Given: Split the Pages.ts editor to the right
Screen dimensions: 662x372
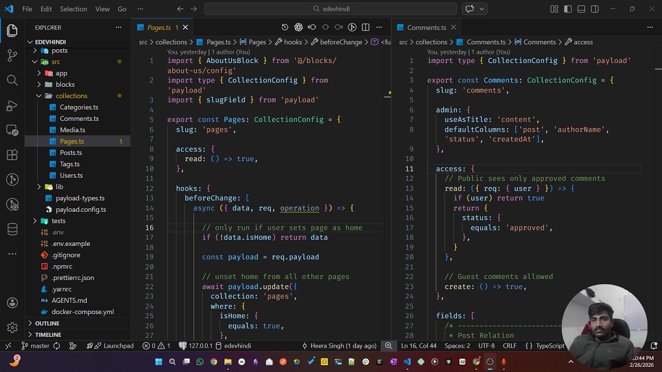Looking at the screenshot, I should (x=366, y=27).
